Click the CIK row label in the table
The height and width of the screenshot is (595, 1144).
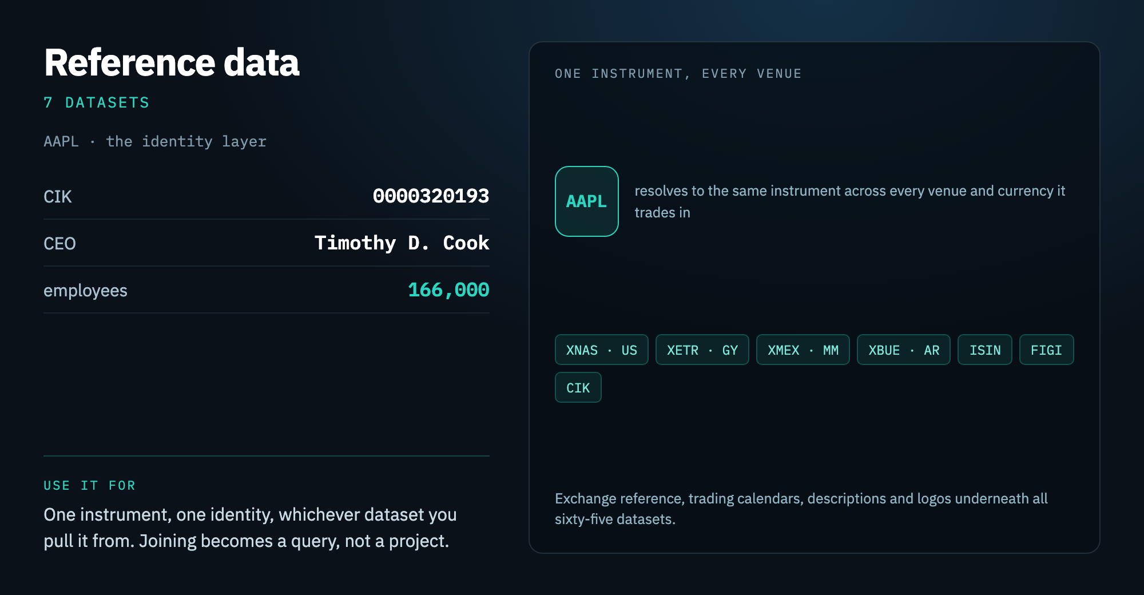58,197
